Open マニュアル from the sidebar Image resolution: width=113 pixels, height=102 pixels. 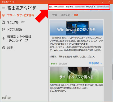pos(13,22)
